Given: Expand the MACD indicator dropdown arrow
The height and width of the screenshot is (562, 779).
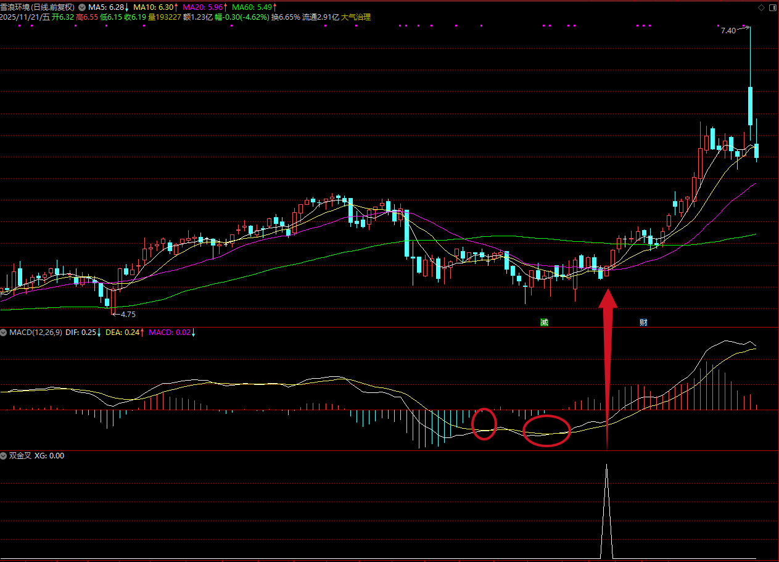Looking at the screenshot, I should pyautogui.click(x=4, y=333).
